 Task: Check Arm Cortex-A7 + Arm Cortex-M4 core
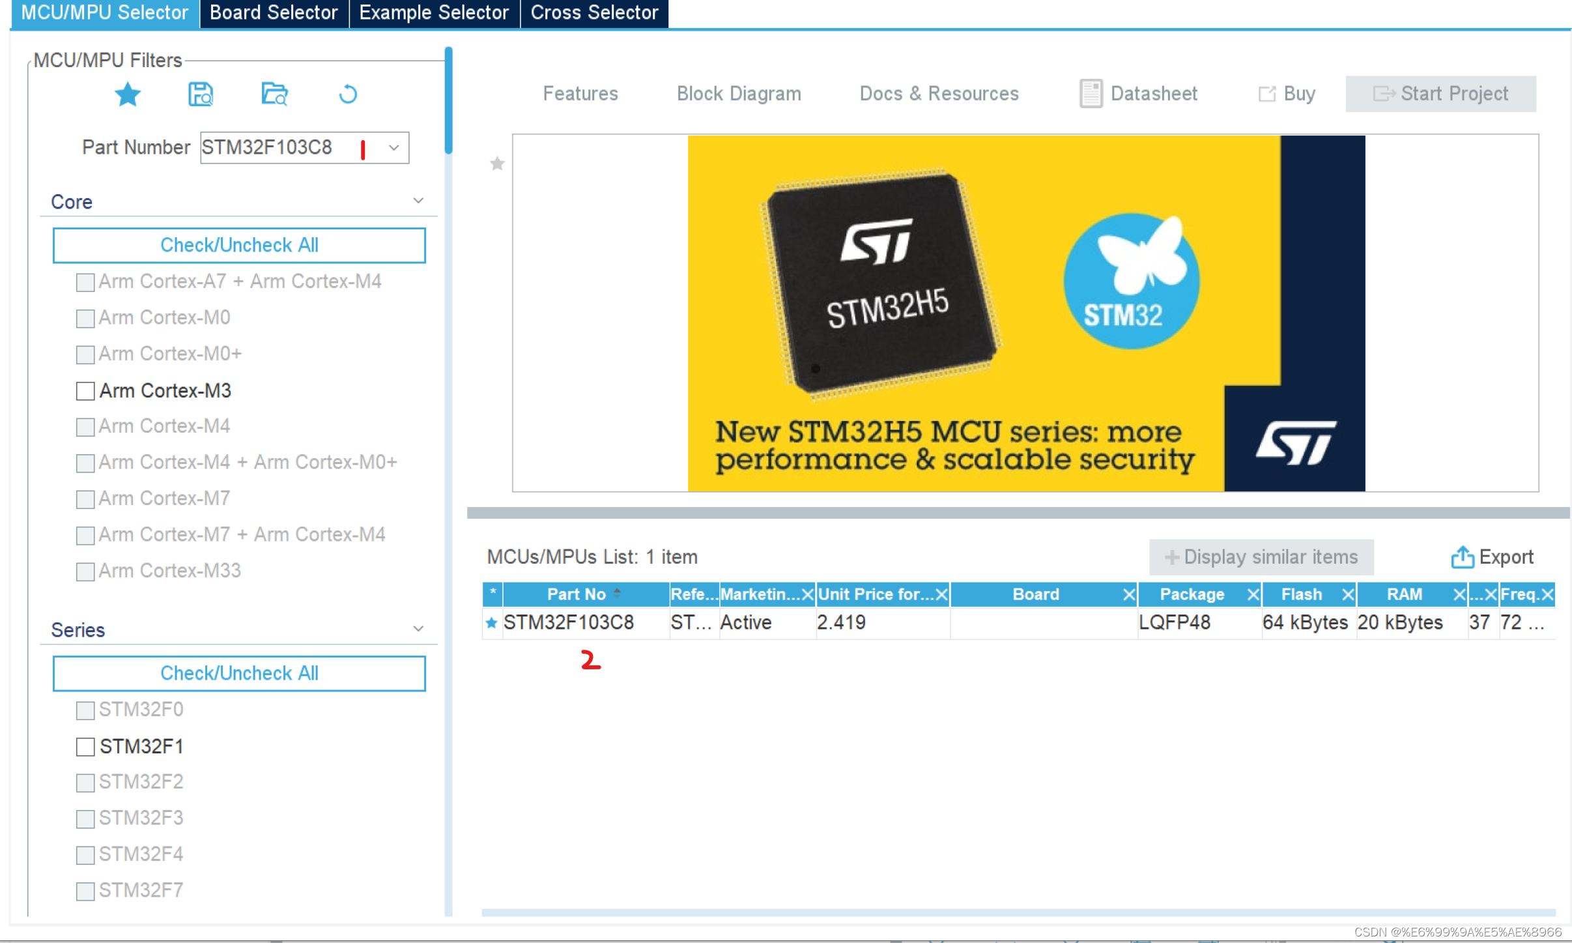(x=85, y=282)
